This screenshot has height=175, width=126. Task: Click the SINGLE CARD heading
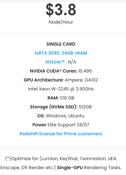[x=61, y=44]
